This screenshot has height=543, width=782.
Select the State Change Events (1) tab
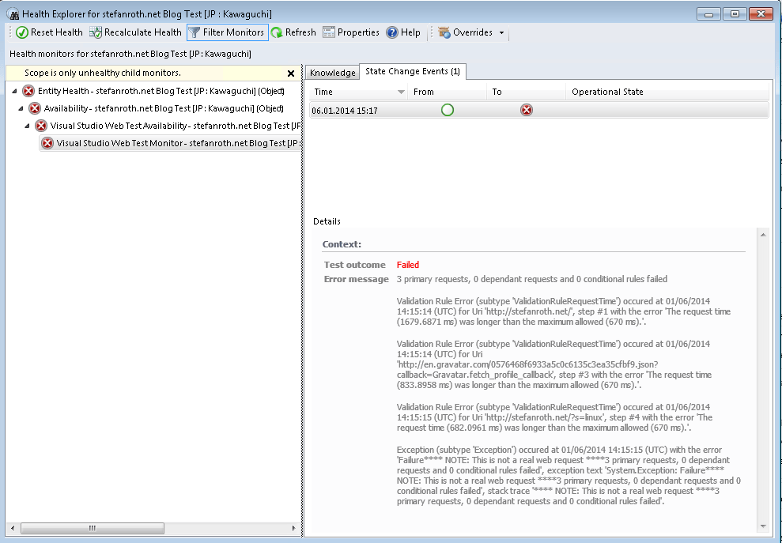(413, 71)
